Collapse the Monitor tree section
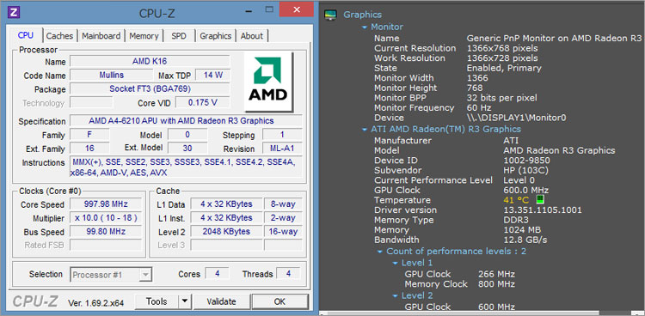This screenshot has width=645, height=316. click(365, 27)
